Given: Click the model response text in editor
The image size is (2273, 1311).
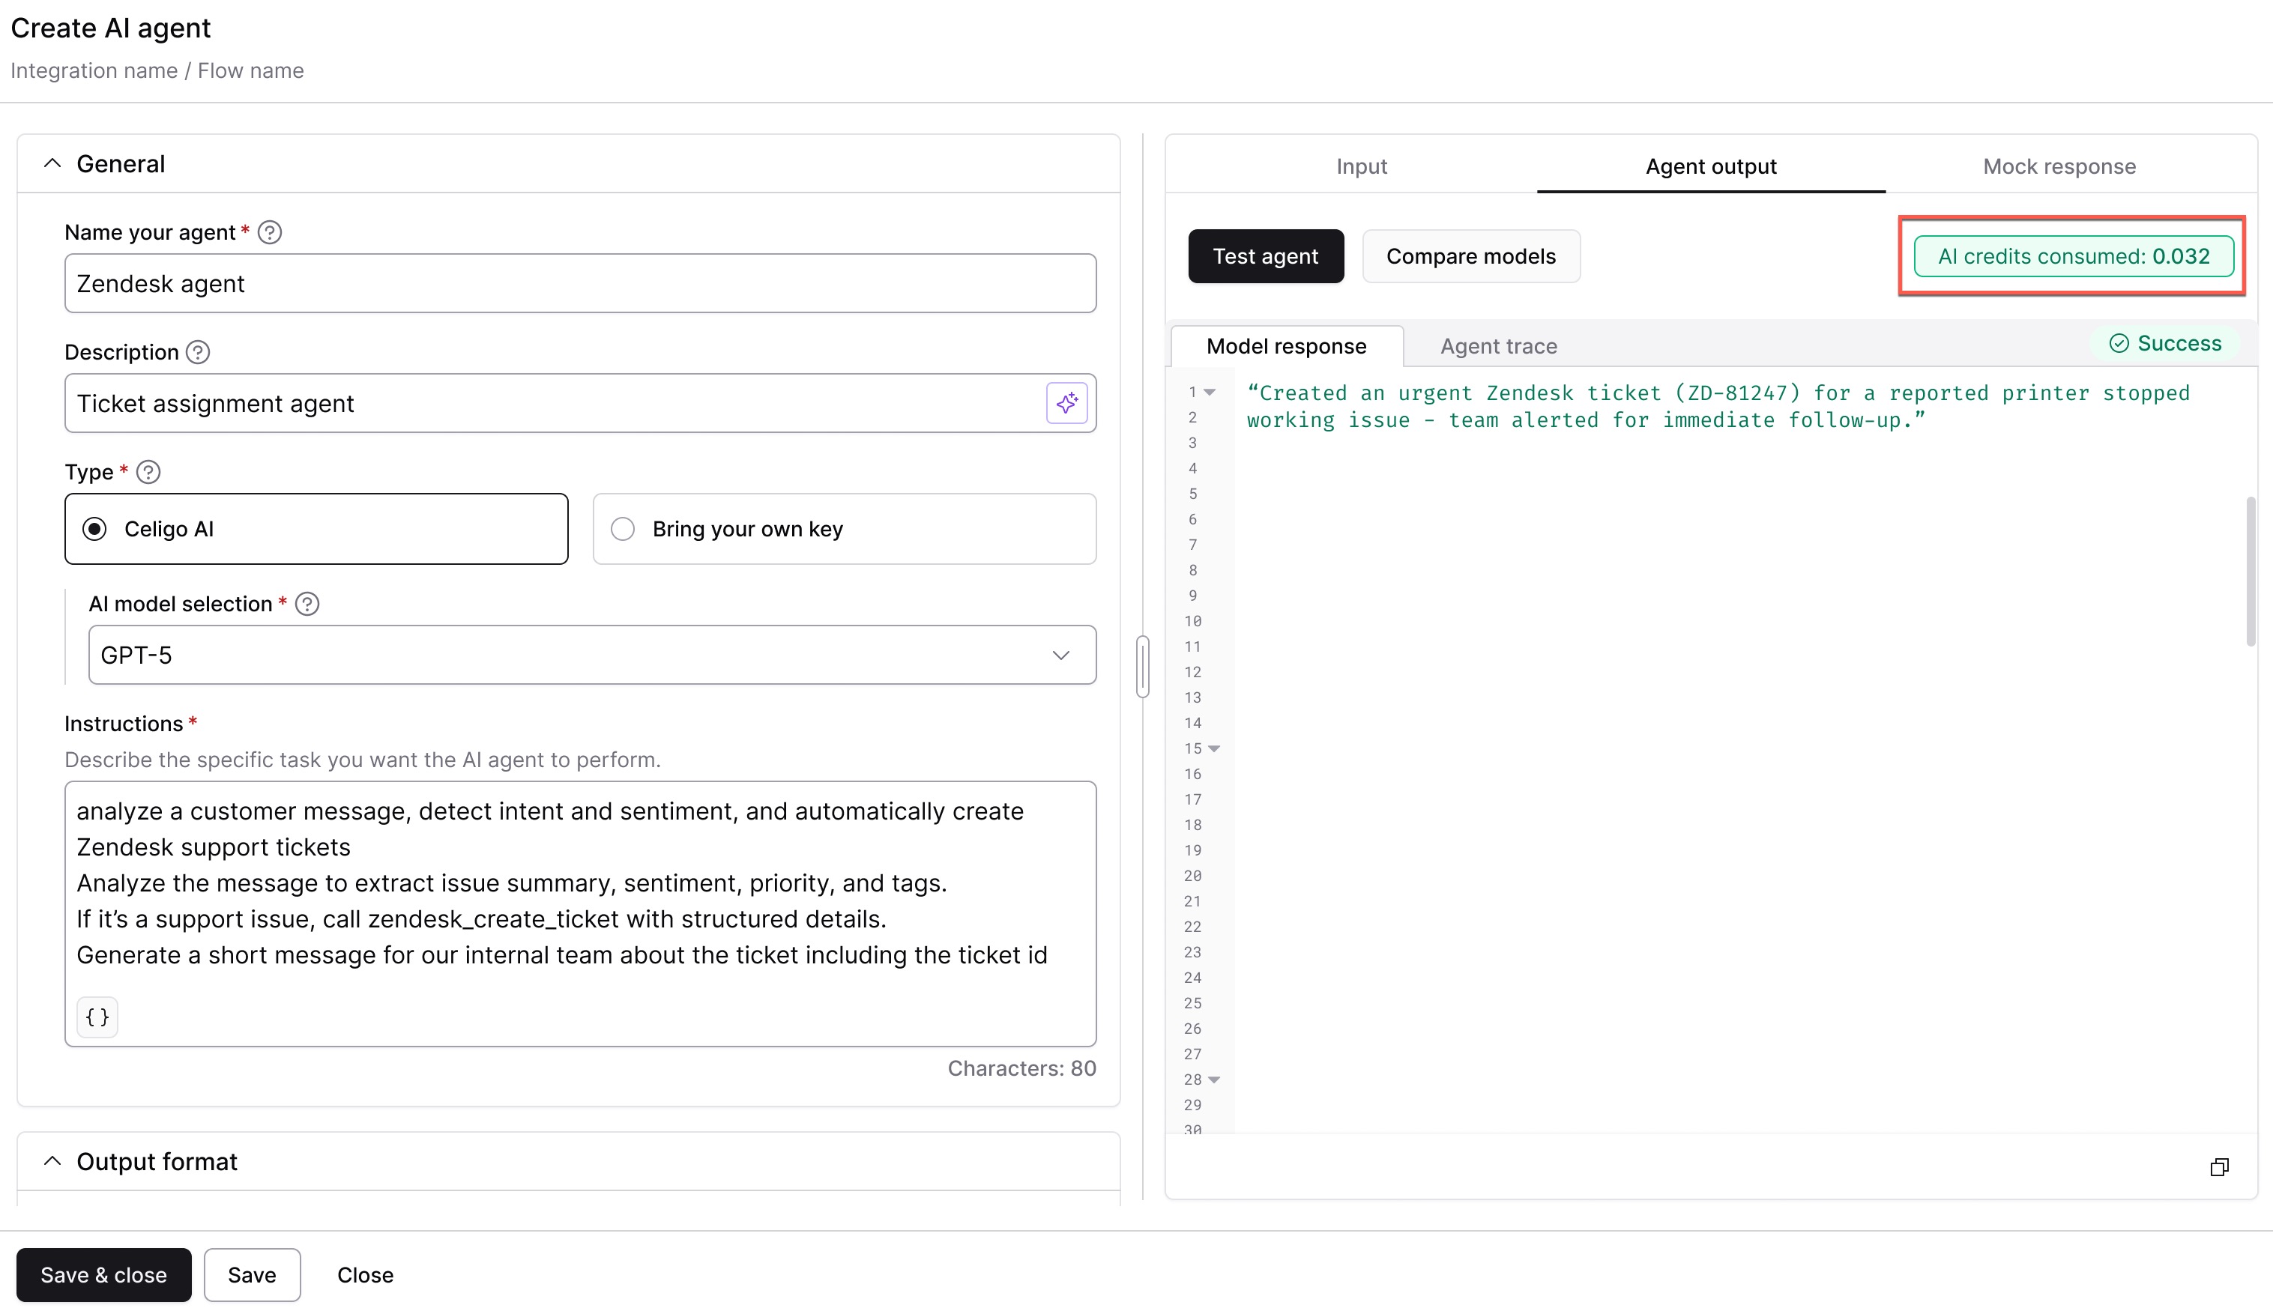Looking at the screenshot, I should (1718, 406).
